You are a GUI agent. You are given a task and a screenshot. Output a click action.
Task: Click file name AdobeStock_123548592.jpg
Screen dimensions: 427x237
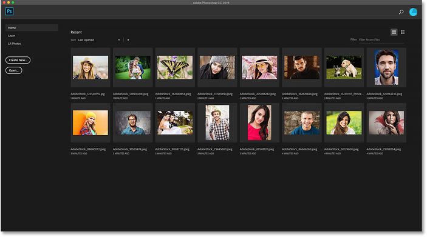point(87,94)
